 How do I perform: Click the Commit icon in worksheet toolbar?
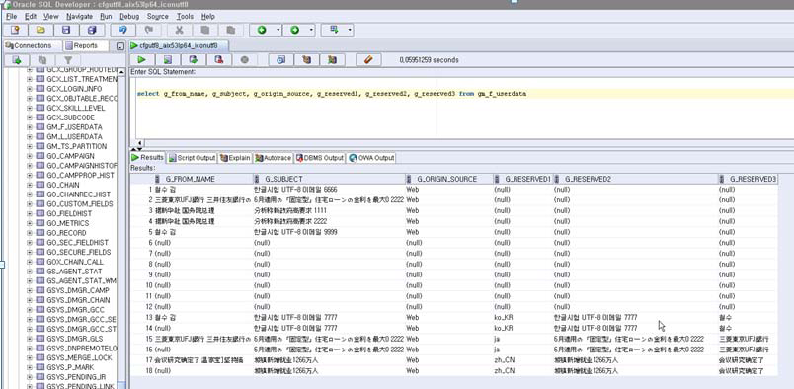(194, 60)
